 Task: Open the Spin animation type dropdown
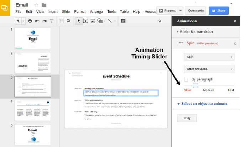(209, 57)
